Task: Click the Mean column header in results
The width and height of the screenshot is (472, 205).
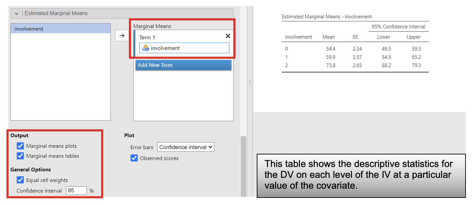Action: click(x=328, y=37)
